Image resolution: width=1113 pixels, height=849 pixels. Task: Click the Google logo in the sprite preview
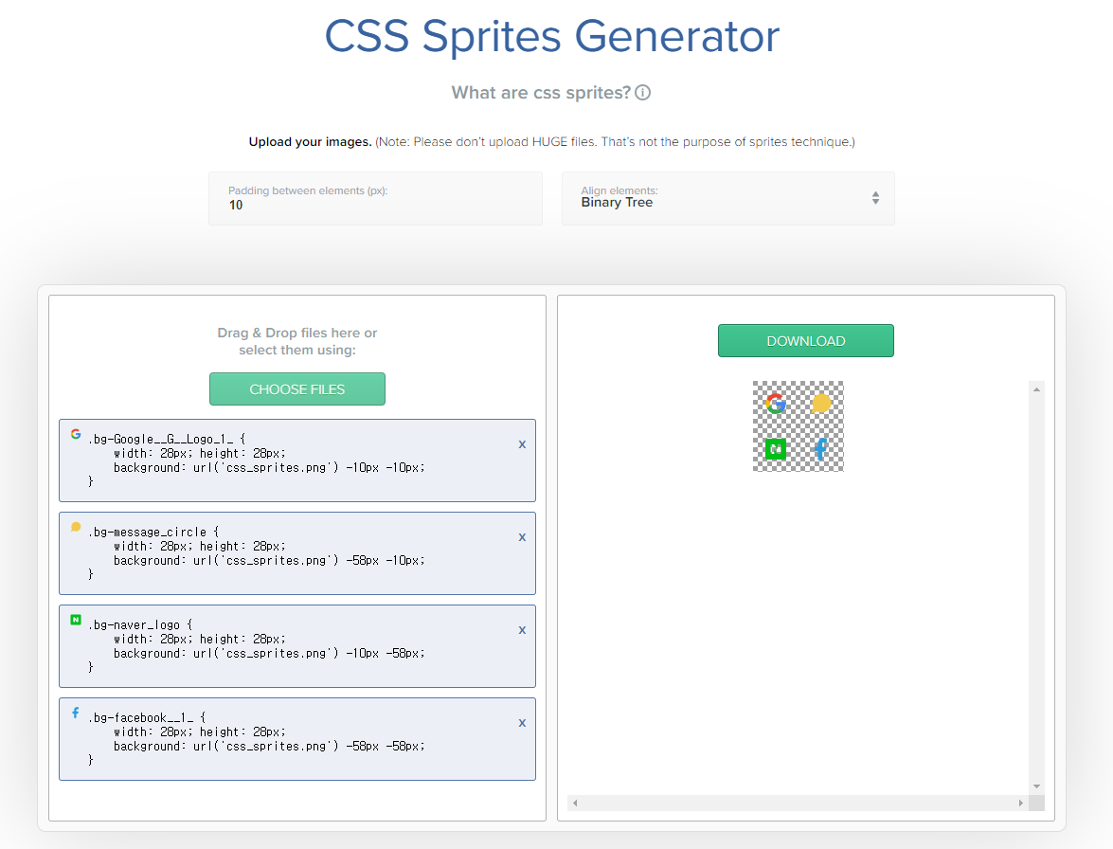[776, 404]
